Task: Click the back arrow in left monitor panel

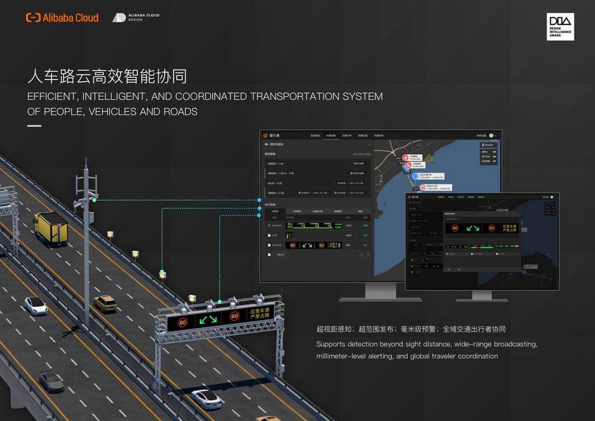Action: (x=267, y=144)
